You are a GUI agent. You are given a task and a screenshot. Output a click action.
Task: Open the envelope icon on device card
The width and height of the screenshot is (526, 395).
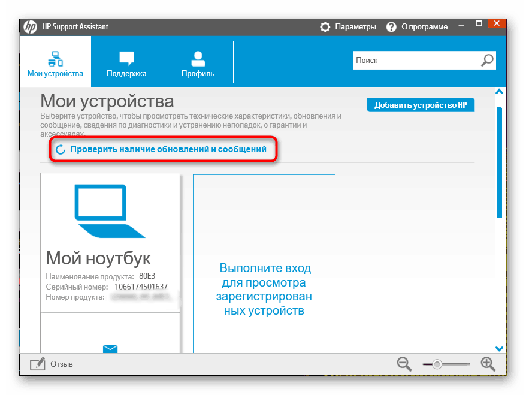tap(110, 349)
